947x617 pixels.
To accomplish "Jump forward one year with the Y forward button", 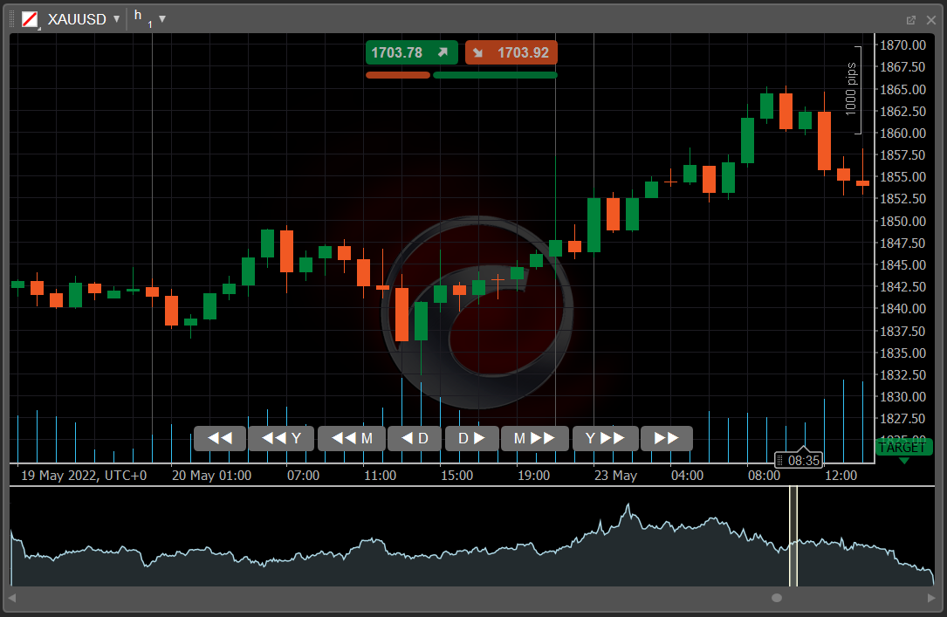I will tap(605, 438).
